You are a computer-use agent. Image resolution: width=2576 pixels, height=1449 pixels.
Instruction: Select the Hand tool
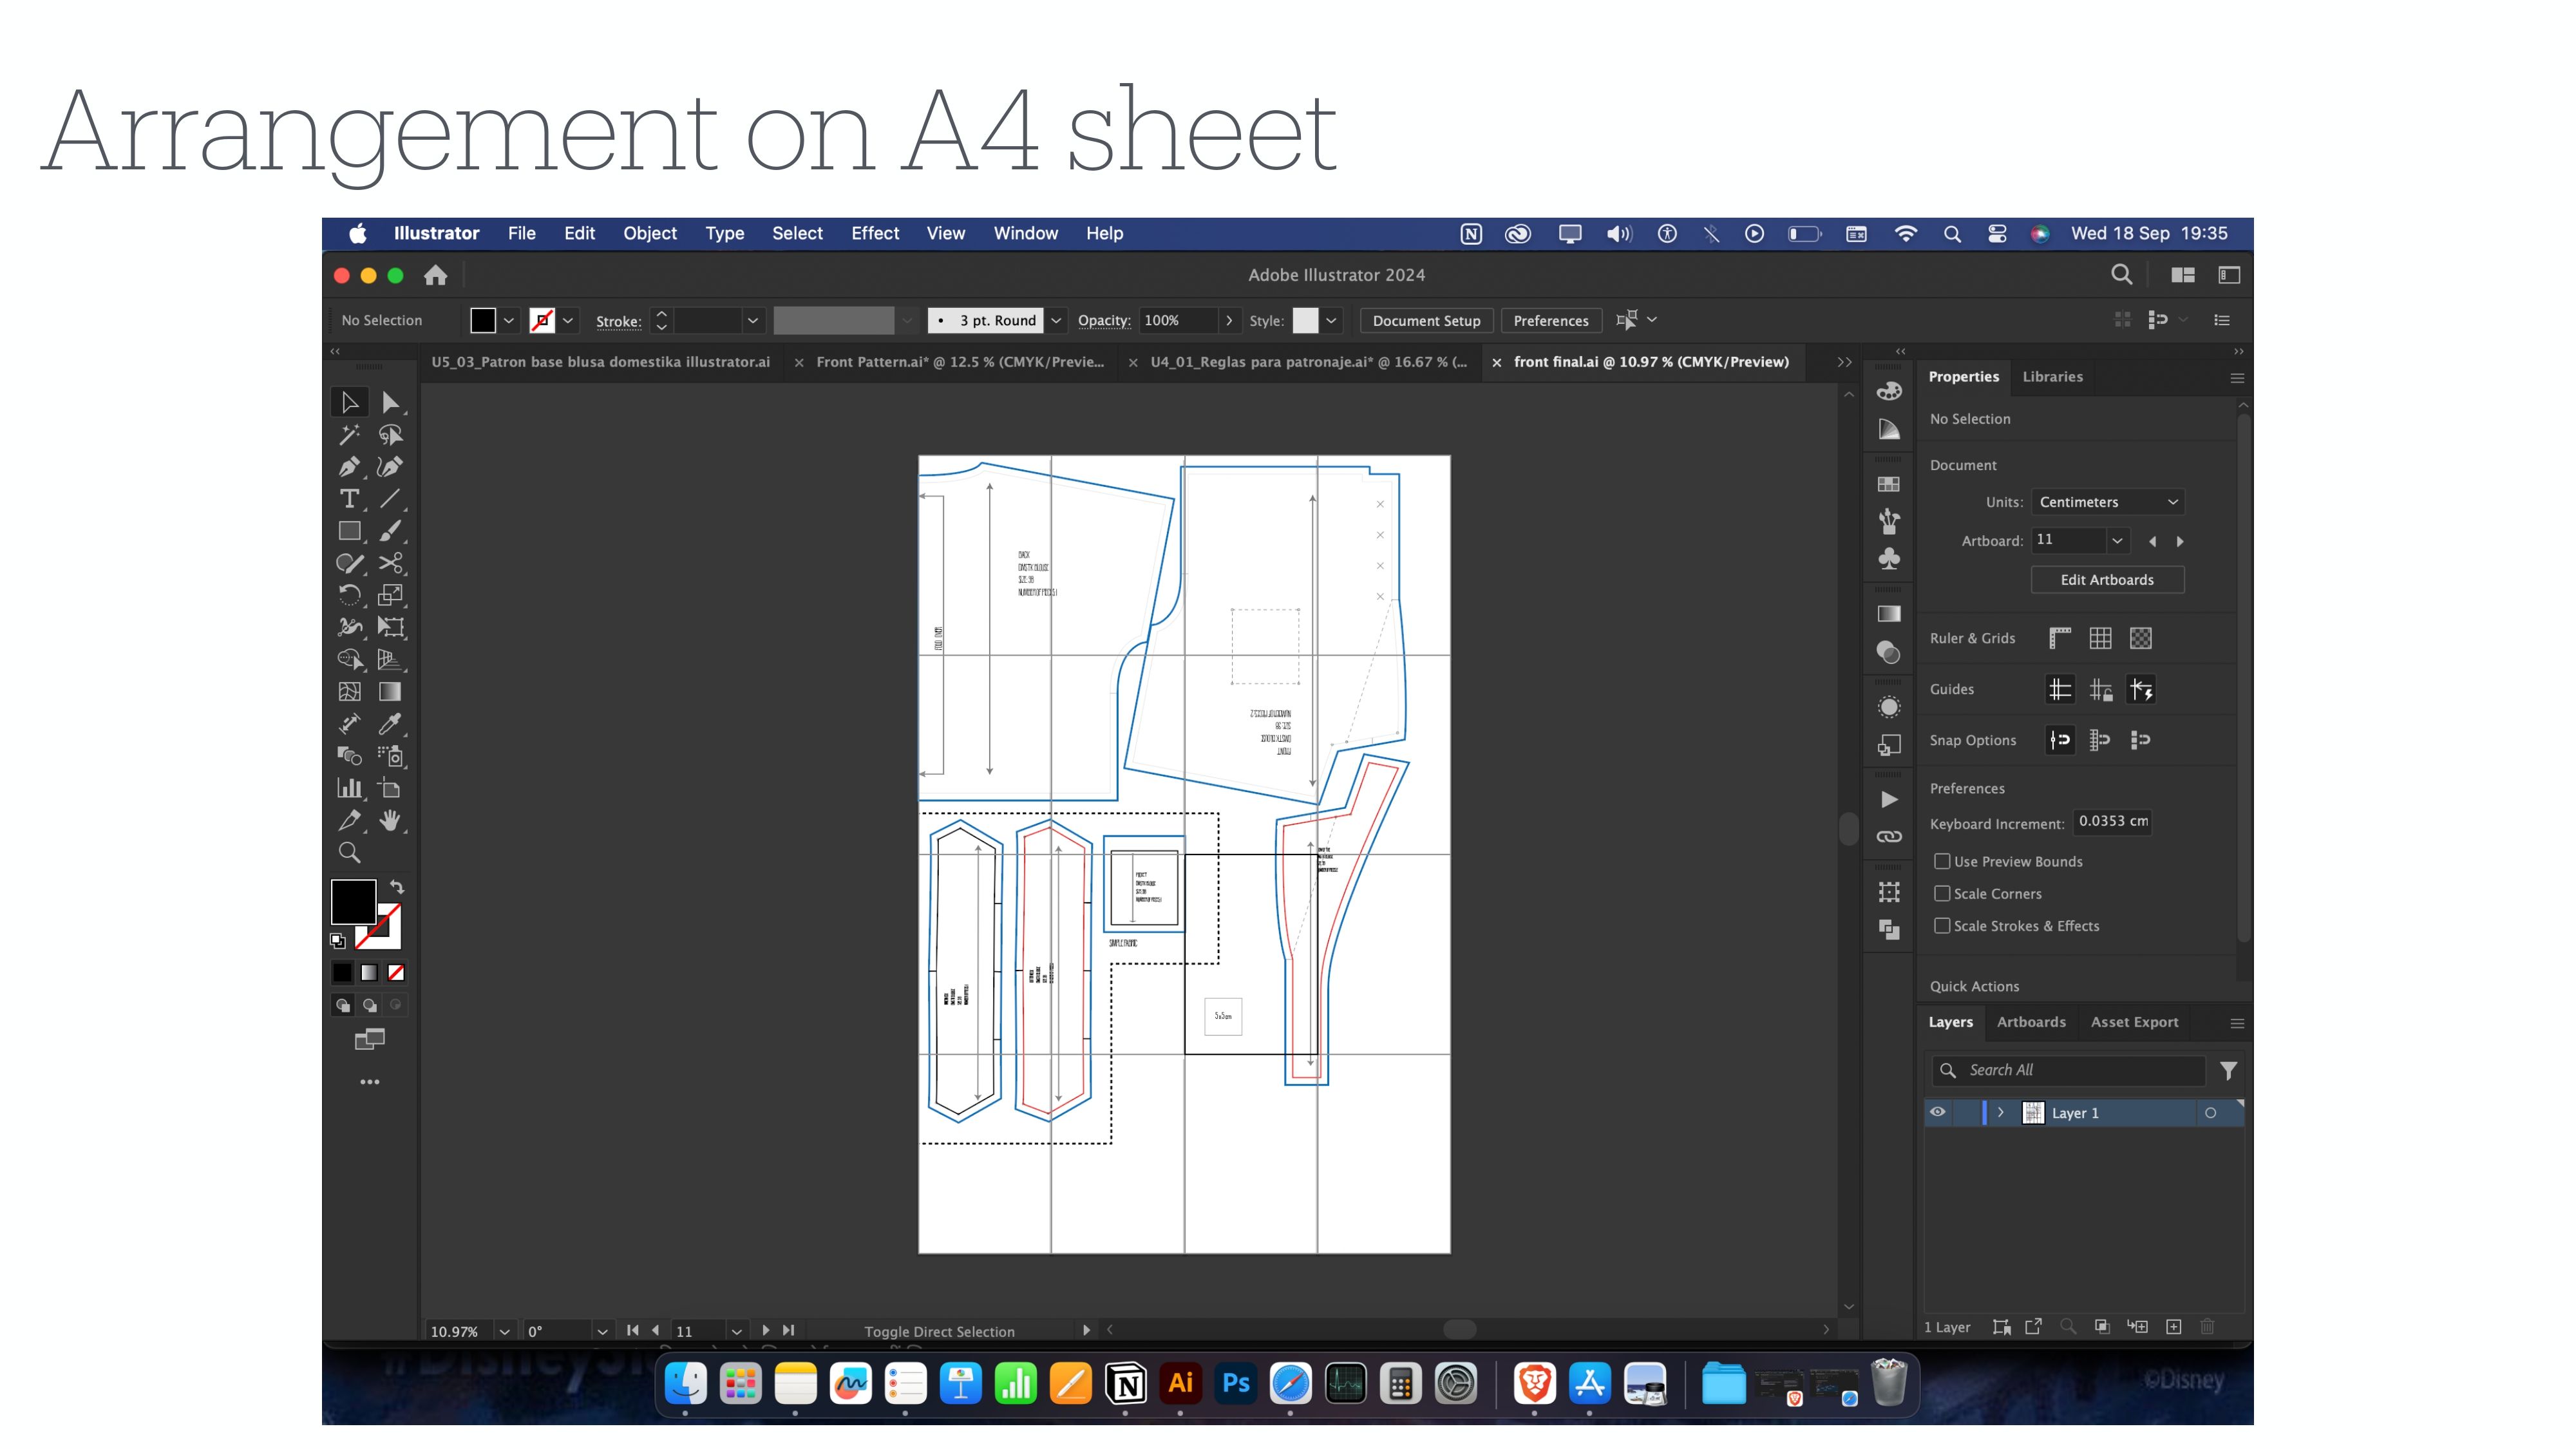[390, 820]
